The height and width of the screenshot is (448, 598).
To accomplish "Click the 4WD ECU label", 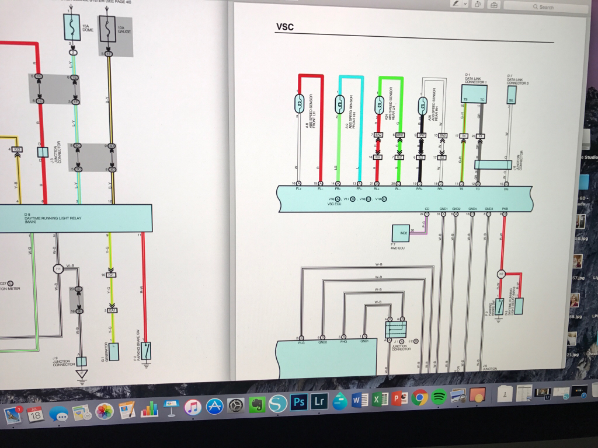I will pyautogui.click(x=397, y=248).
